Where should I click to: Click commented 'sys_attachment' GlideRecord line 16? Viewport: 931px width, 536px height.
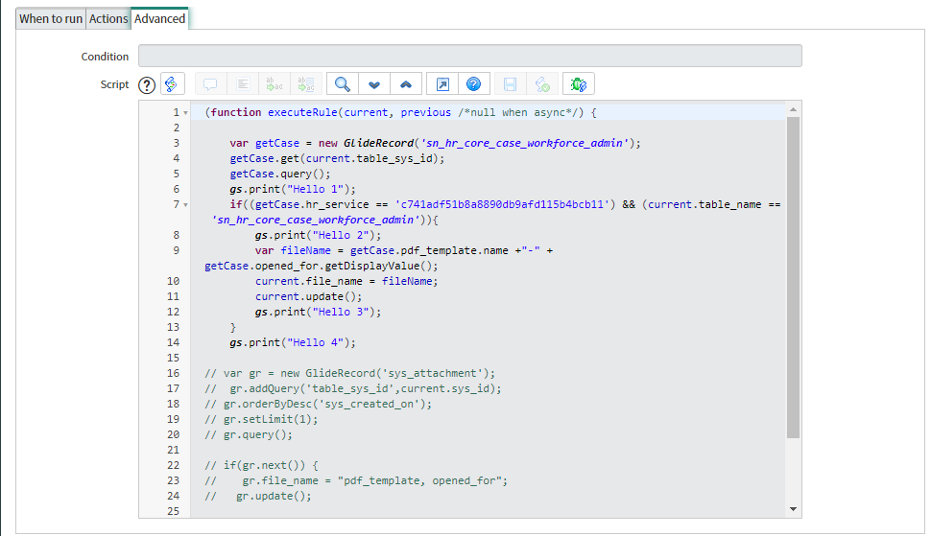pos(349,374)
